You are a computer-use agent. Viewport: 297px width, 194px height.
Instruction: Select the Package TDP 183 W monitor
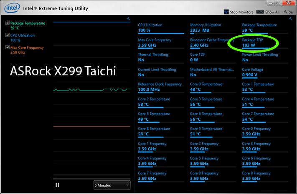(x=265, y=43)
